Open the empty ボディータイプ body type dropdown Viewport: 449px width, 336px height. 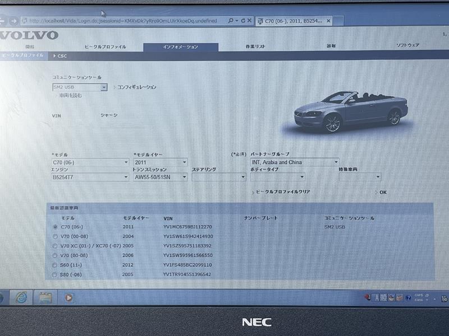pyautogui.click(x=277, y=177)
